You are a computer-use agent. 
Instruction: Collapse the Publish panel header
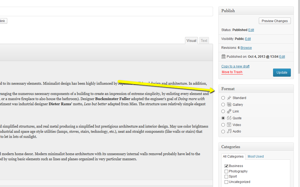pyautogui.click(x=256, y=11)
